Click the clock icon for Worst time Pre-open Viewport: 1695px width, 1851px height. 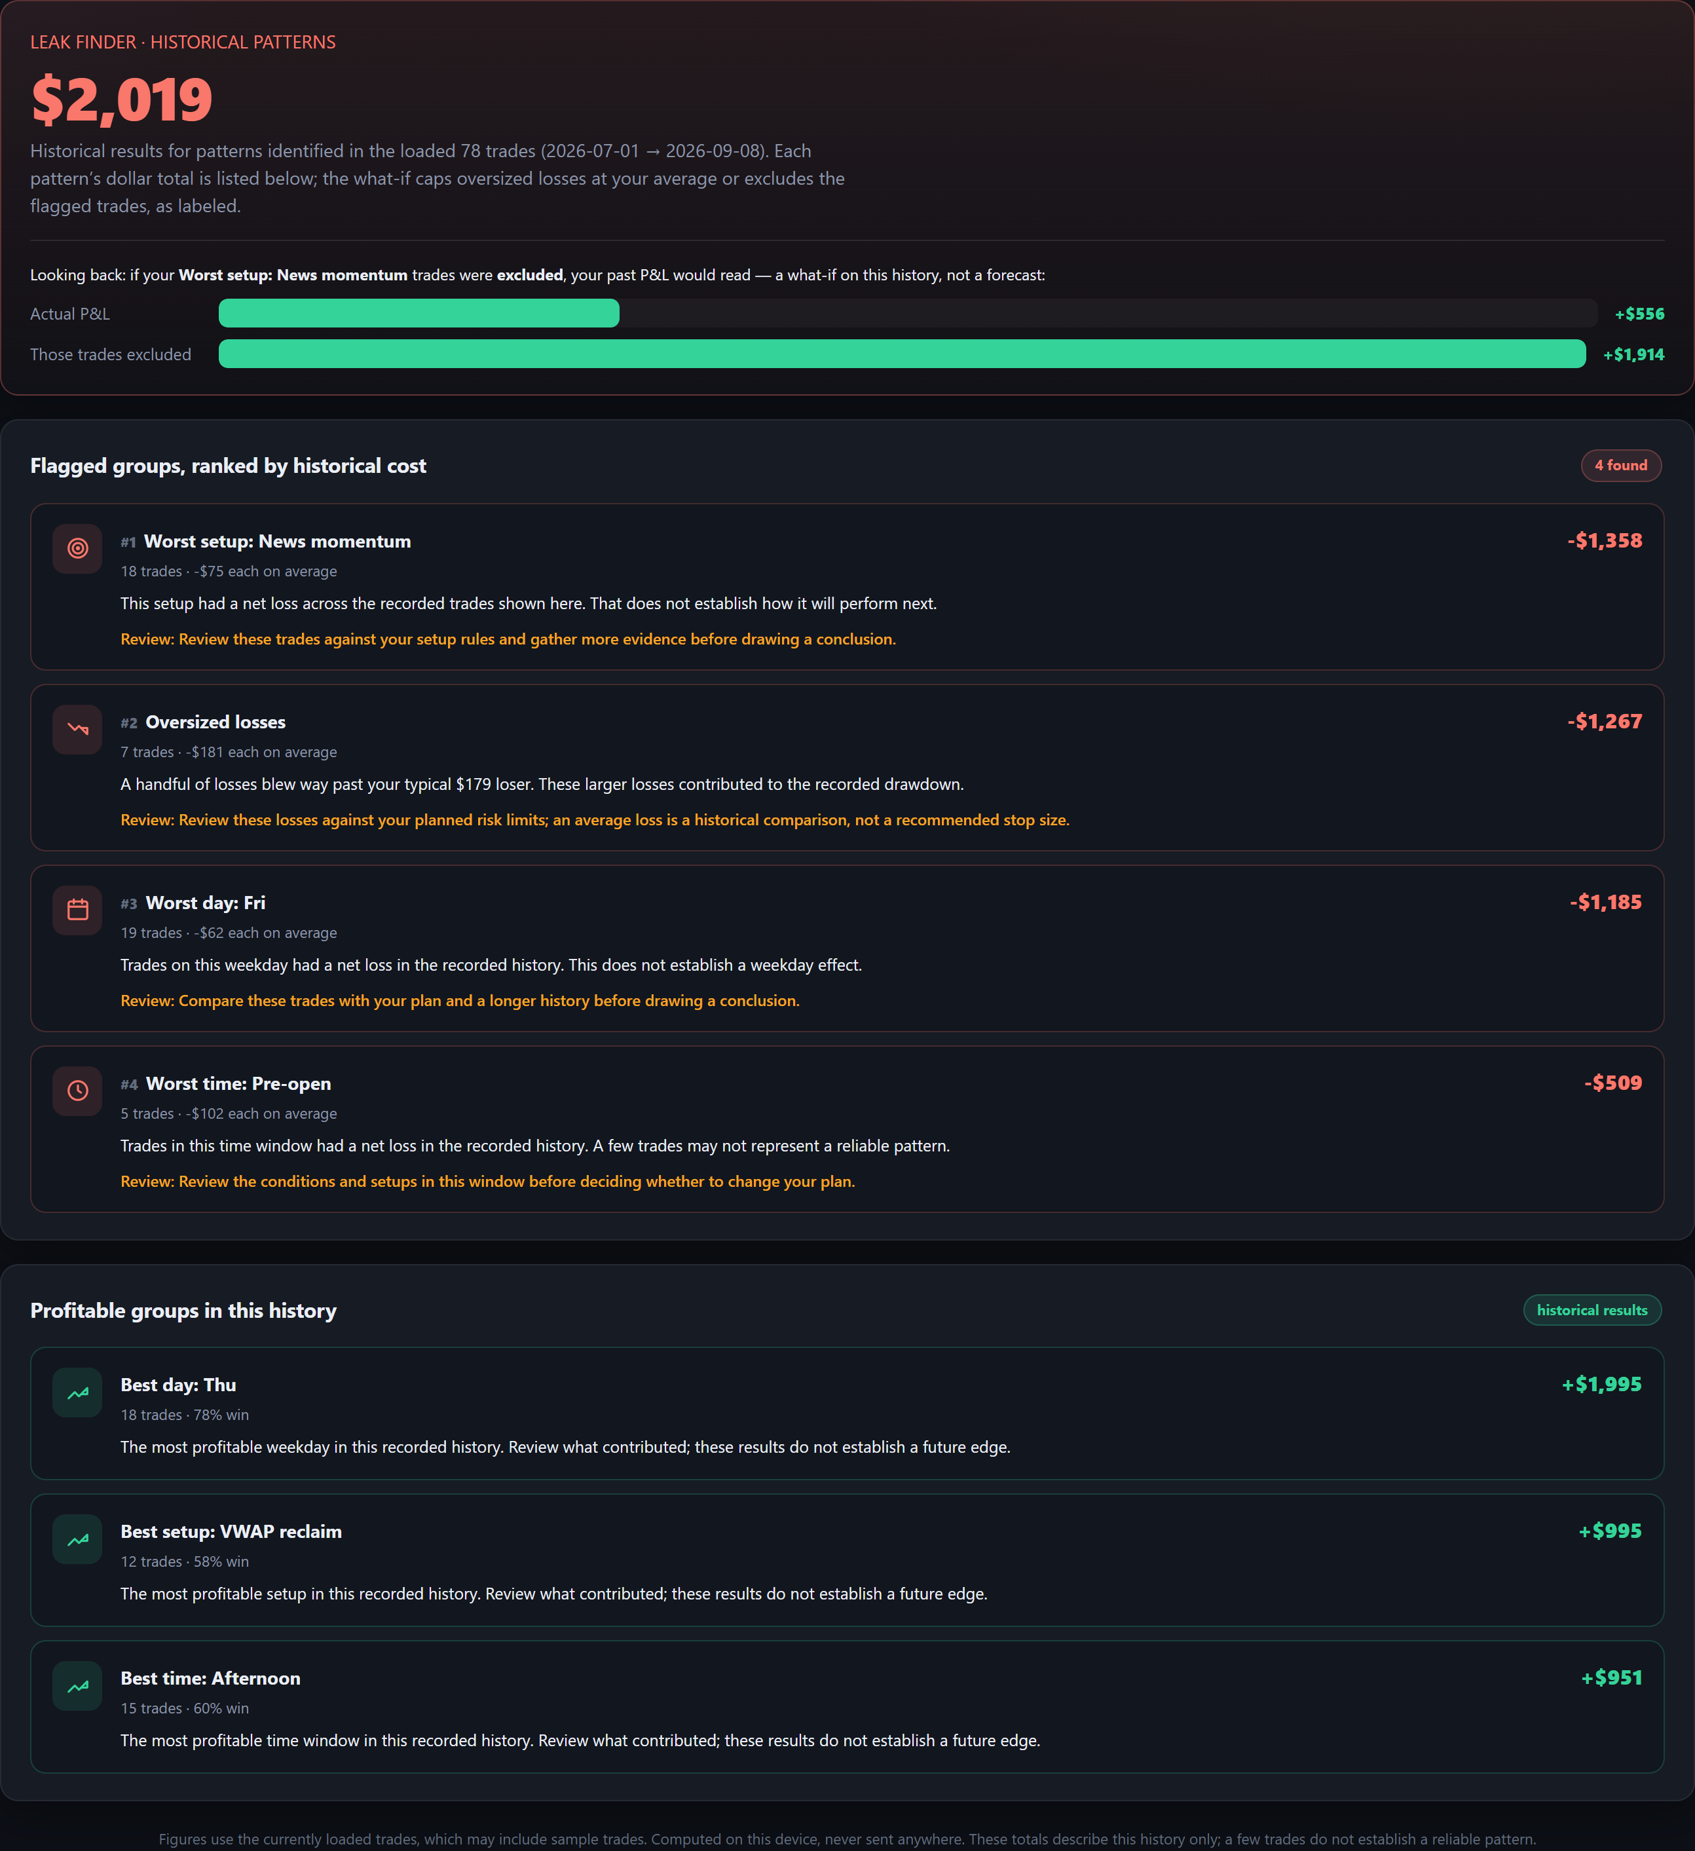pyautogui.click(x=77, y=1091)
